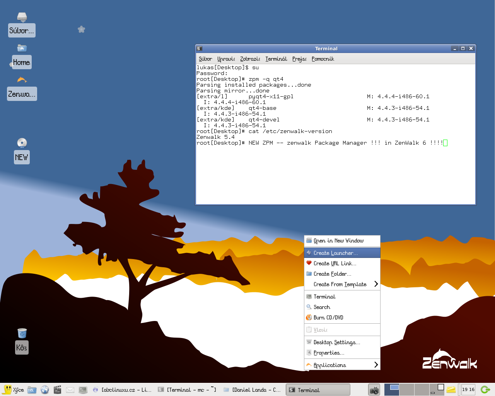This screenshot has height=396, width=495.
Task: Click the panel clock showing 19 16
Action: click(x=468, y=389)
